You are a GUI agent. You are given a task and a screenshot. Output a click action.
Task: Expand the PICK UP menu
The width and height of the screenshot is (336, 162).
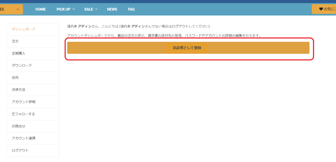click(65, 9)
